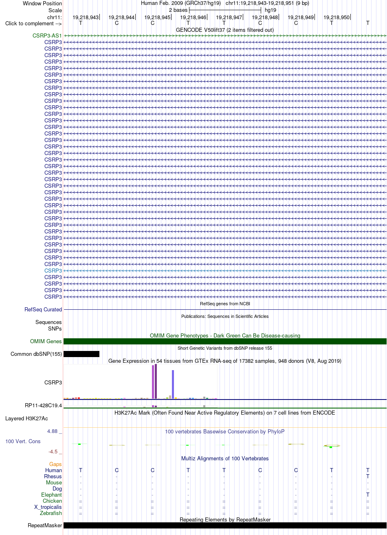
Task: Click the T base in the Elephant row
Action: tap(368, 495)
